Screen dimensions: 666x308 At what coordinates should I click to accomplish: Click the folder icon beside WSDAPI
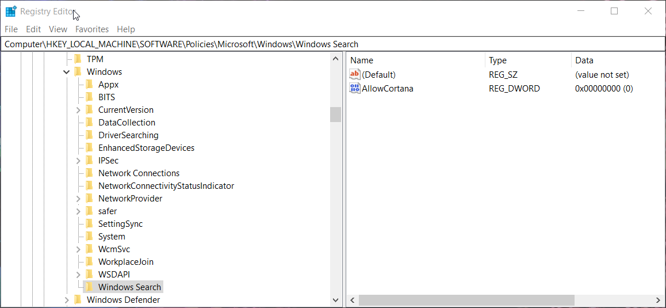[x=89, y=275]
